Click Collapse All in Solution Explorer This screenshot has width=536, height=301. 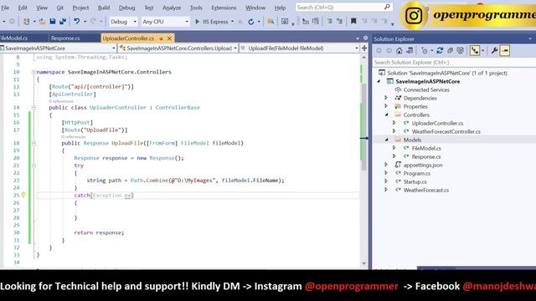(451, 51)
